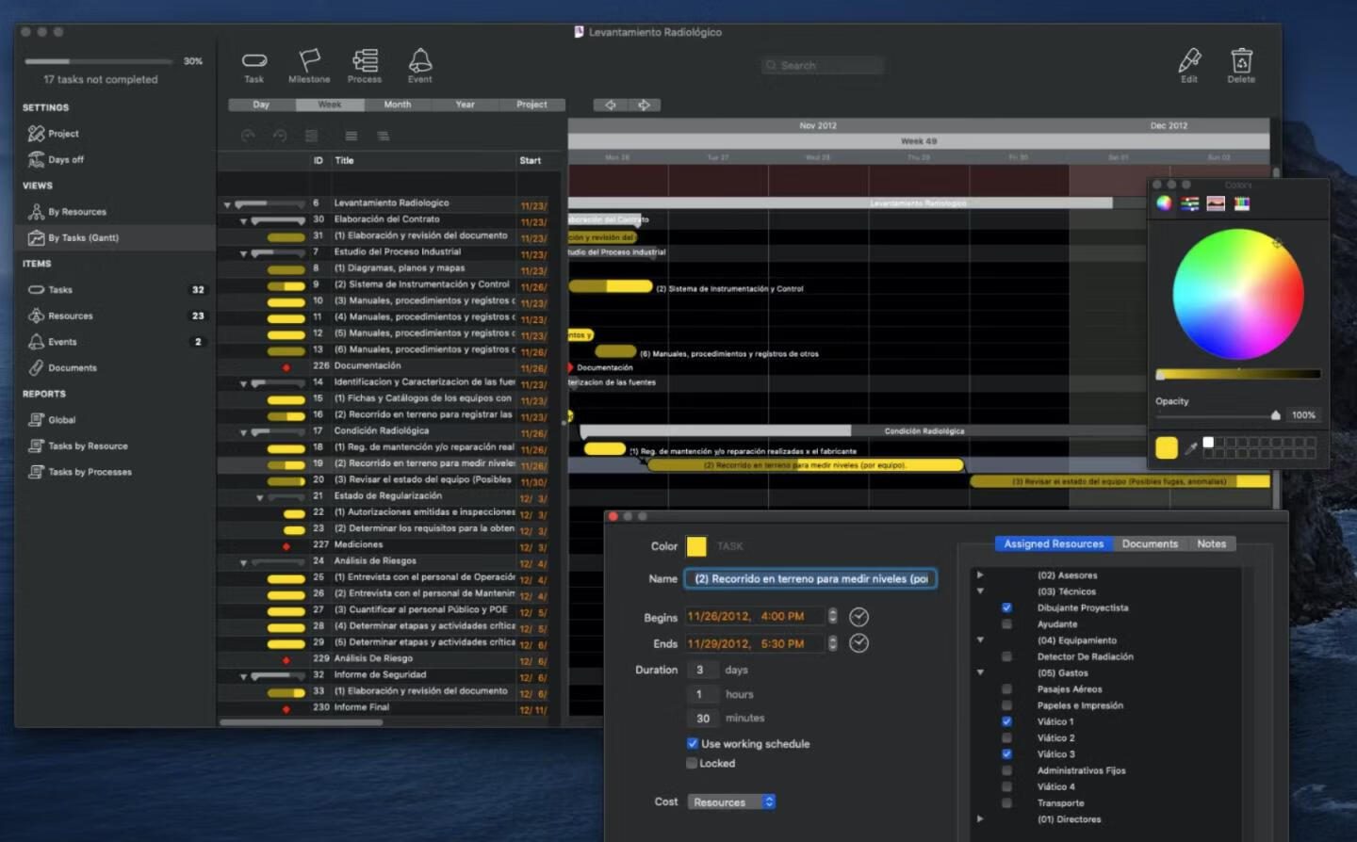Select the eyedropper color picker tool

click(1191, 448)
